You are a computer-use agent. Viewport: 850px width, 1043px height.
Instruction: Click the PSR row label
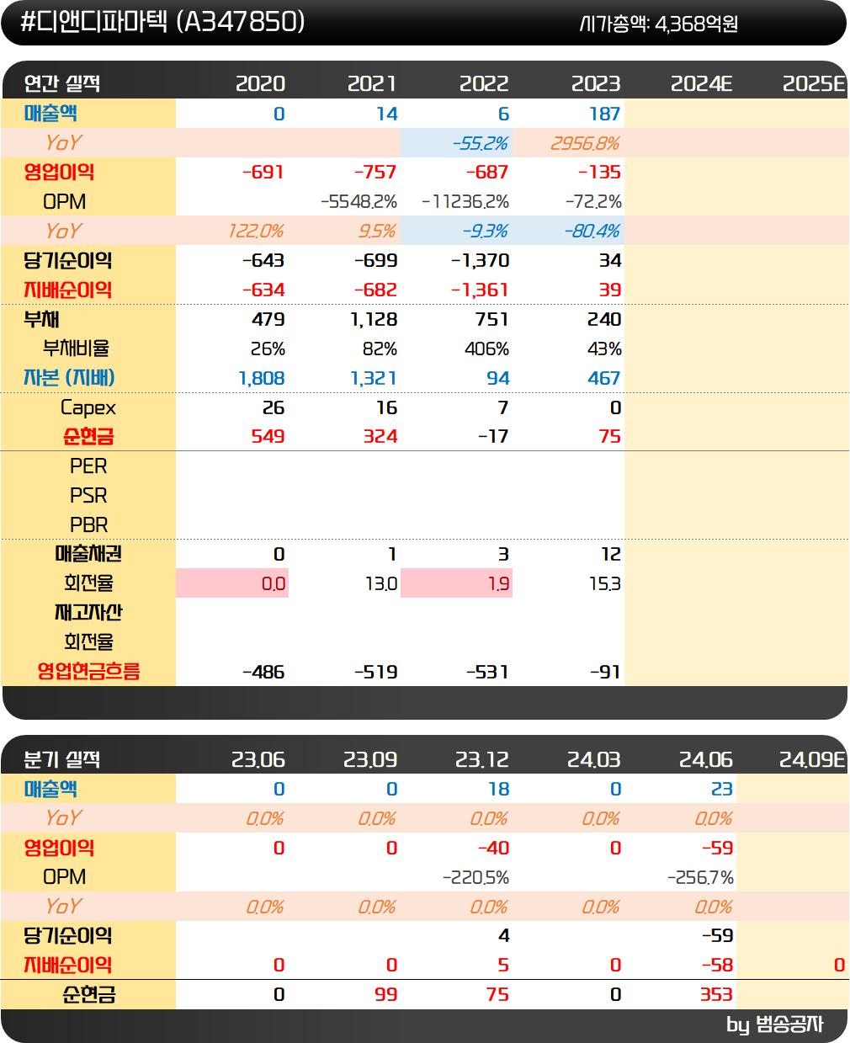(88, 496)
